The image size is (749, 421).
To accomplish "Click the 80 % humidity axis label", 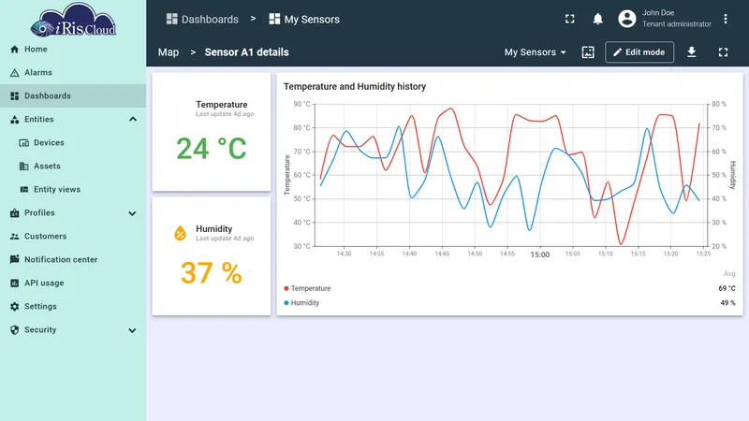I will coord(719,104).
